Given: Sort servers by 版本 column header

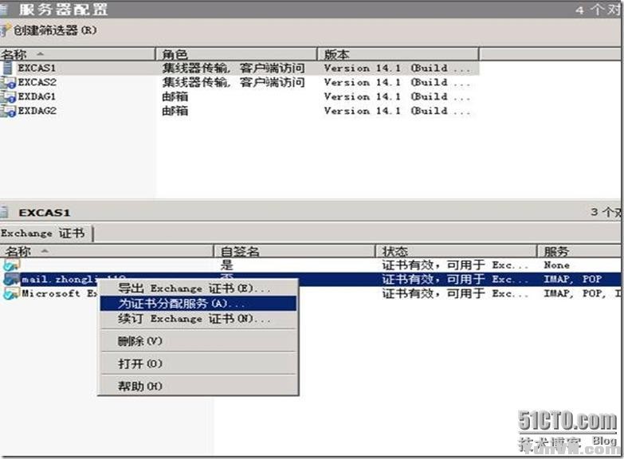Looking at the screenshot, I should pyautogui.click(x=398, y=54).
